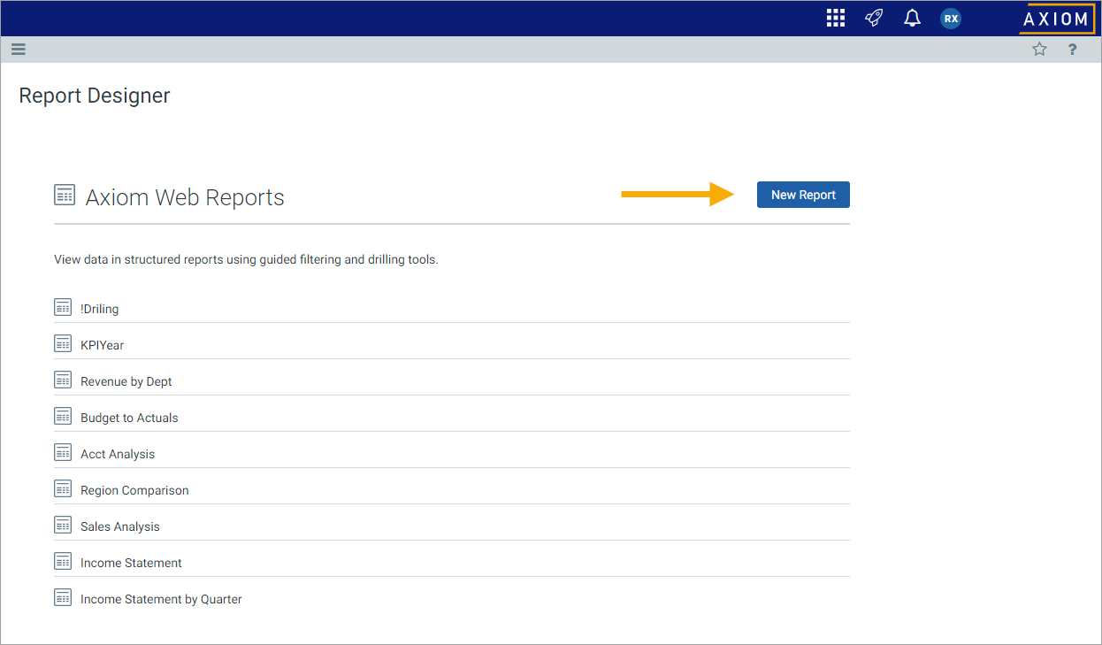This screenshot has width=1102, height=645.
Task: Click the report icon beside Region Comparison
Action: click(x=63, y=489)
